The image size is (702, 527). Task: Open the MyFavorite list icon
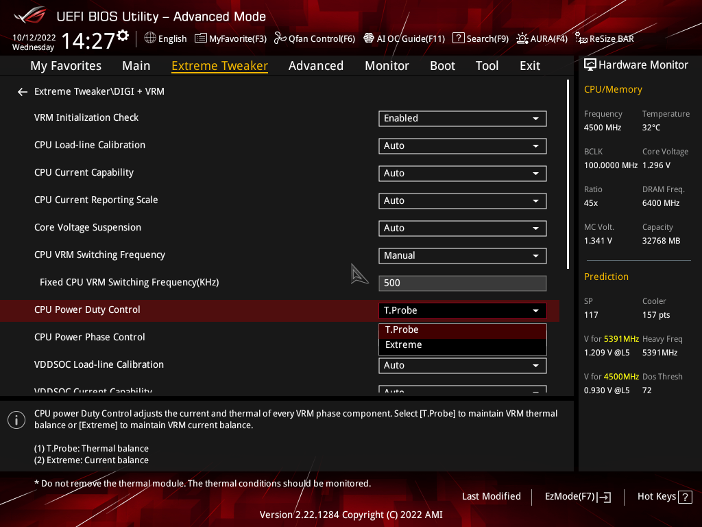tap(201, 38)
